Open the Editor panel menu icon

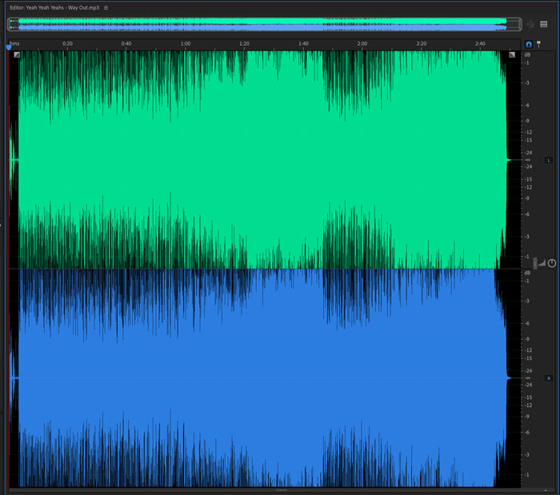(x=106, y=7)
